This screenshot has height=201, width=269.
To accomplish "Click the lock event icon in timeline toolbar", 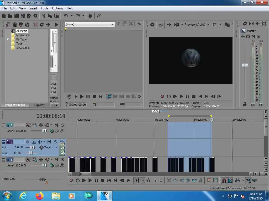I will tap(200, 181).
